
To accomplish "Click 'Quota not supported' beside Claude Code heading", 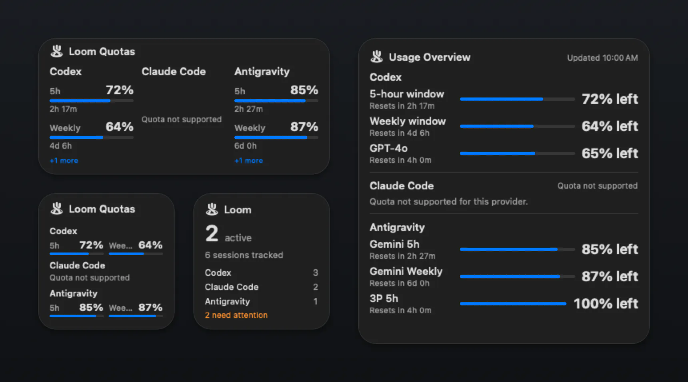I will click(598, 186).
